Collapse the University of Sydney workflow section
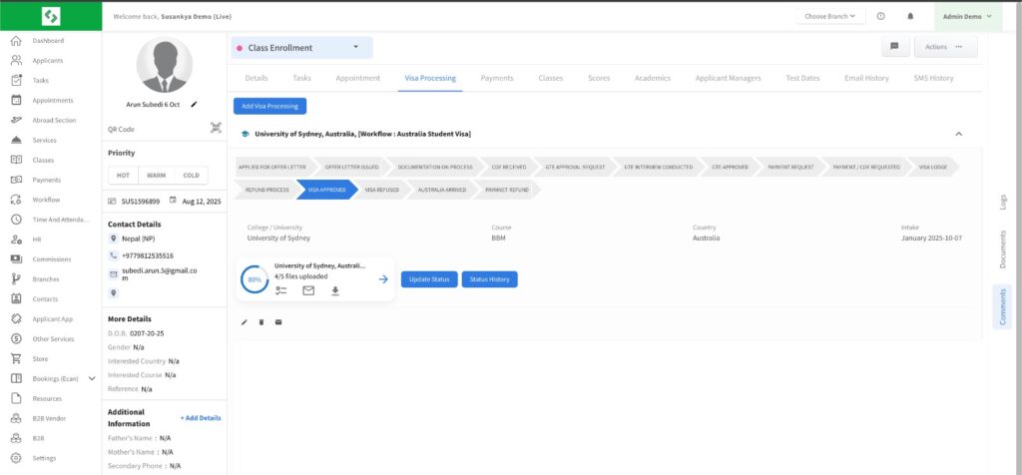1022x475 pixels. (959, 133)
